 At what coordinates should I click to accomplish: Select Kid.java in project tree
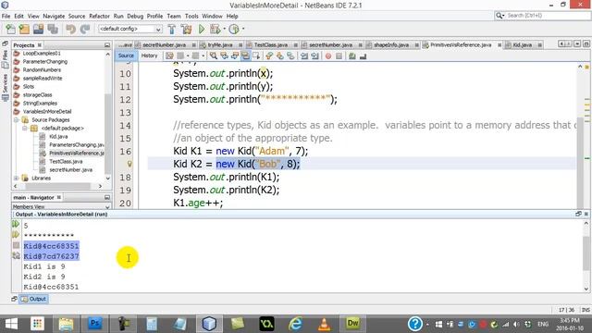click(58, 137)
